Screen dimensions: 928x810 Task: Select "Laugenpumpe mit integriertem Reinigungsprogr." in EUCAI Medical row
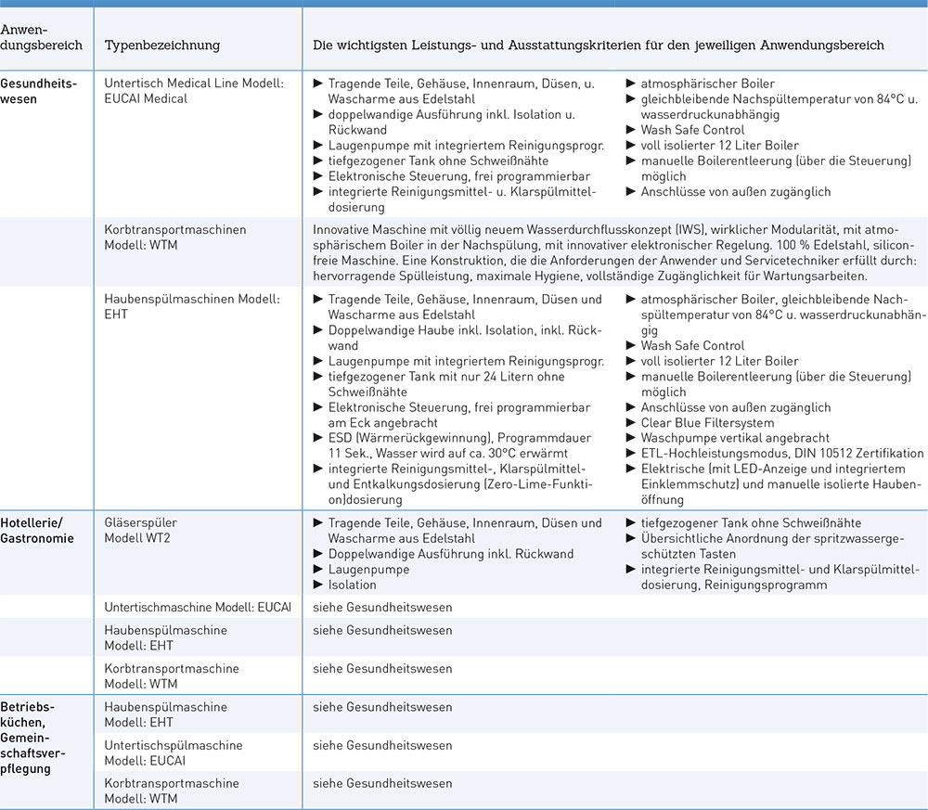[x=467, y=145]
